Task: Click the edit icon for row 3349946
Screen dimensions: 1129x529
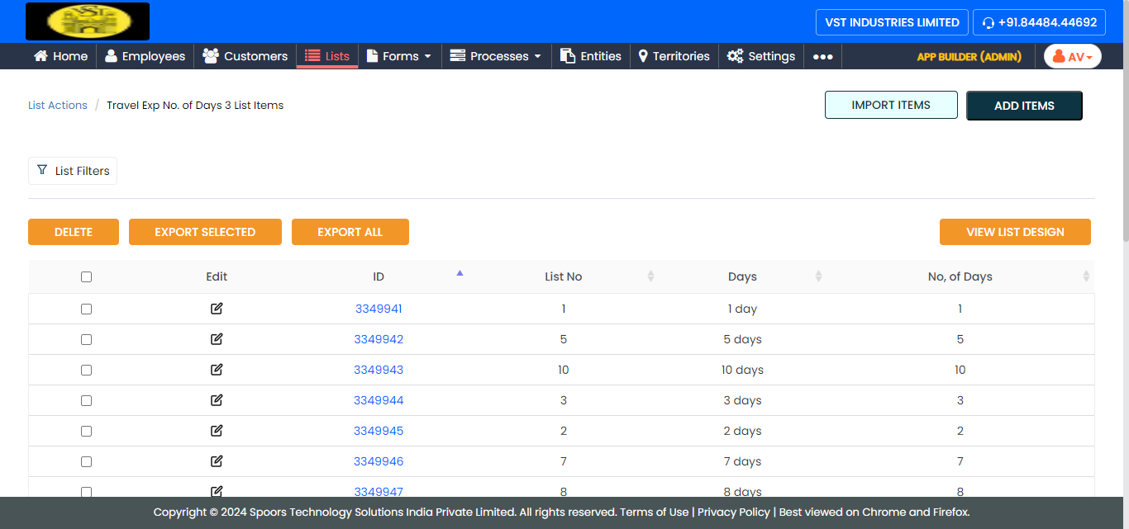Action: point(217,461)
